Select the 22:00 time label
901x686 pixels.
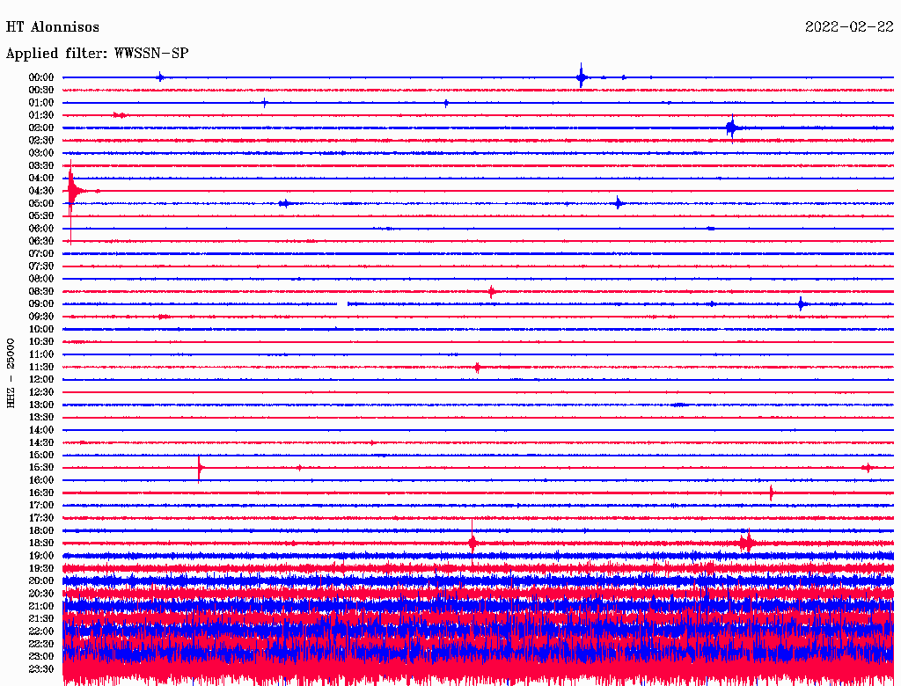[41, 631]
